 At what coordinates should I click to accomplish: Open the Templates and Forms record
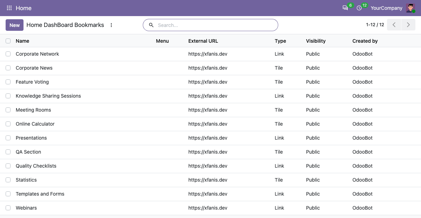pyautogui.click(x=40, y=194)
